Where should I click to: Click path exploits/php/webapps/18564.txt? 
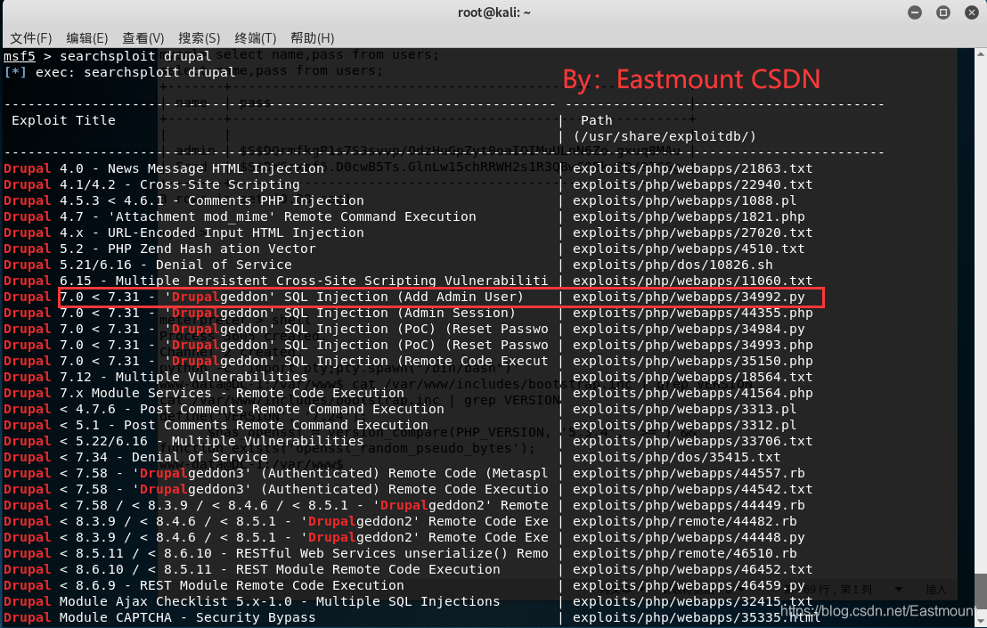coord(692,377)
